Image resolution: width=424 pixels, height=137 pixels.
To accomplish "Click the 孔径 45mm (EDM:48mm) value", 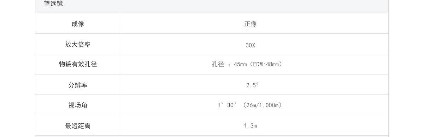I will (247, 64).
